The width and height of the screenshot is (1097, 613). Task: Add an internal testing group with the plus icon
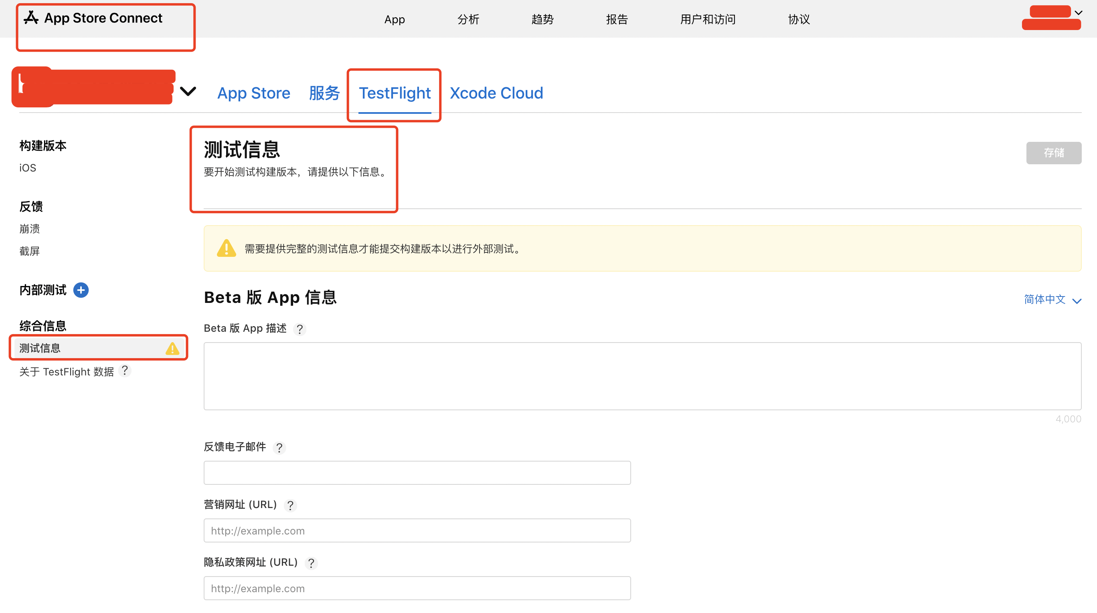tap(81, 290)
